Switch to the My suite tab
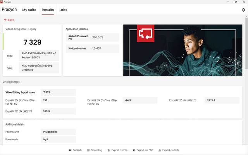 (x=29, y=10)
